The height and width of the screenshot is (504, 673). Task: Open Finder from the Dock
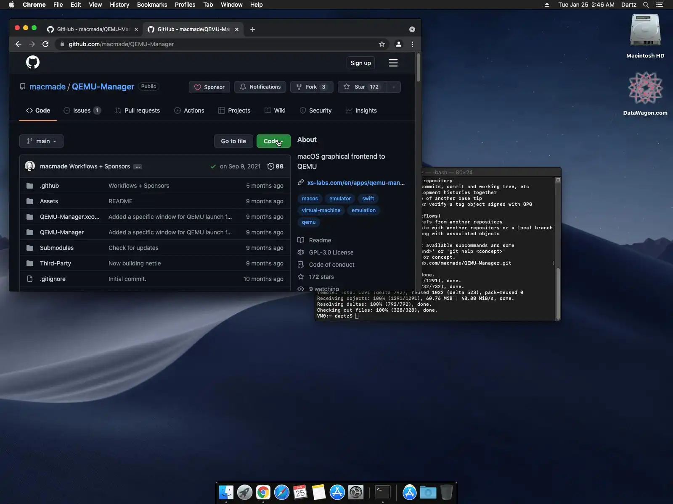(226, 492)
